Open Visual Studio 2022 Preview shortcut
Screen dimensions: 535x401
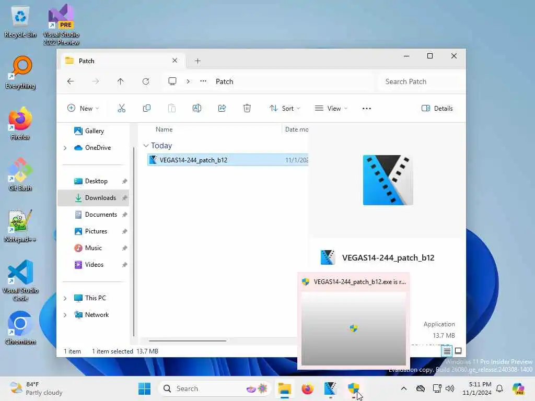61,25
